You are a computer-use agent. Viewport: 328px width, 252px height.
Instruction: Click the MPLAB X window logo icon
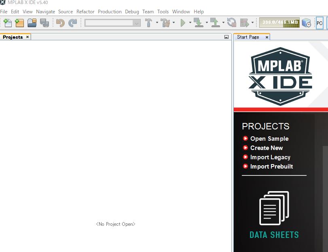pos(3,2)
